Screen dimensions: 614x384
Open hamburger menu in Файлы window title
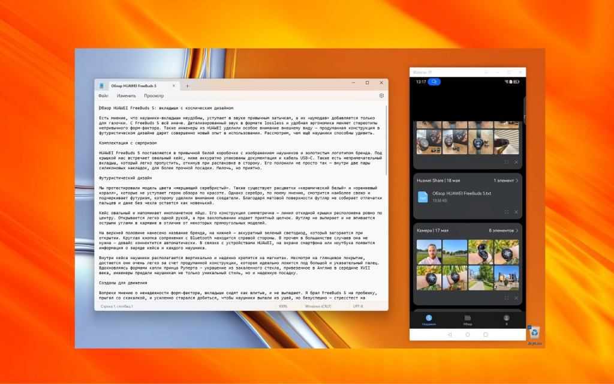486,72
